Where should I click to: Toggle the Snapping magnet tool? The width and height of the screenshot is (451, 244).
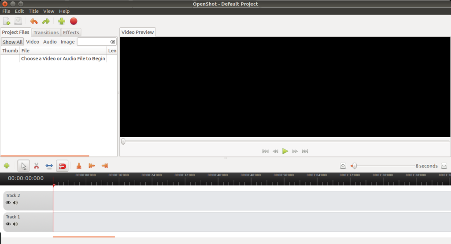coord(63,166)
